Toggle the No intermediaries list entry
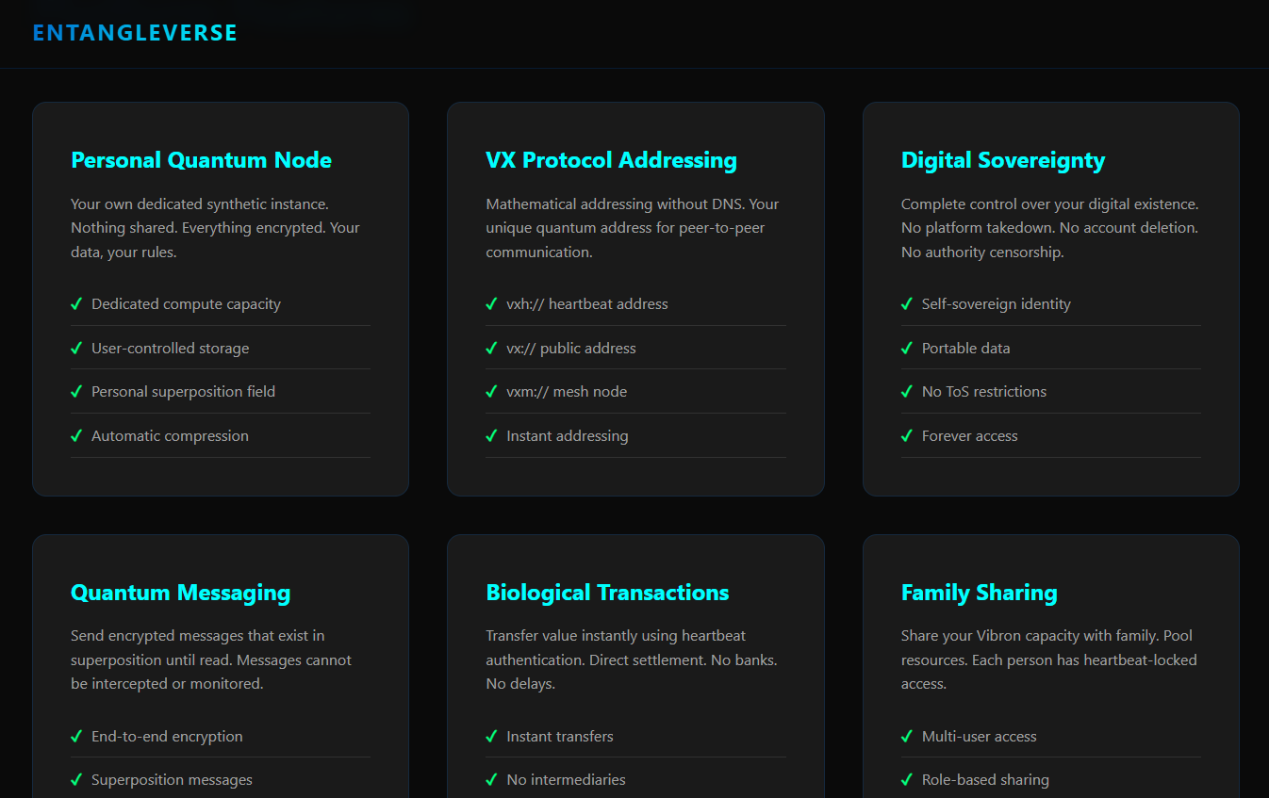 tap(566, 779)
